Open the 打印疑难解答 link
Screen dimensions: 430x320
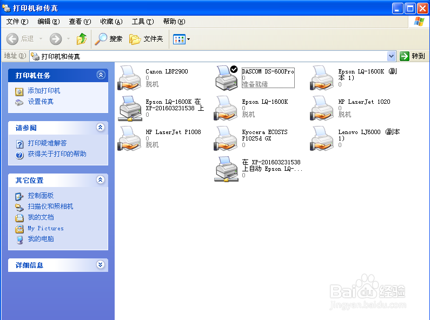pos(47,143)
